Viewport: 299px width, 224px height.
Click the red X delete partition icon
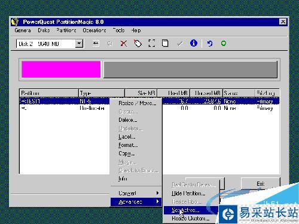click(x=124, y=43)
